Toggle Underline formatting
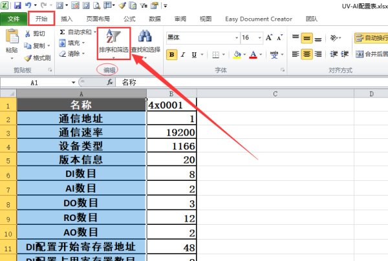The height and width of the screenshot is (261, 388). tap(194, 55)
